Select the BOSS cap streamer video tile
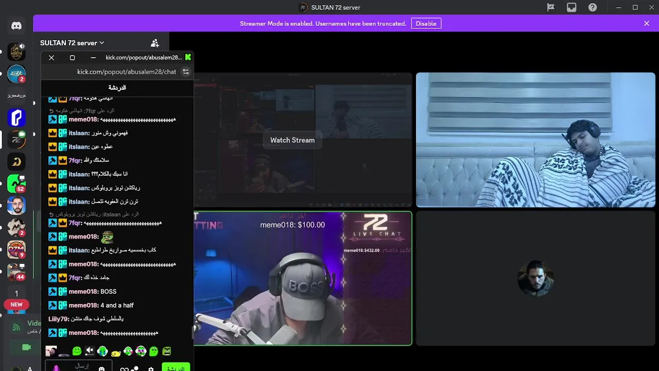The height and width of the screenshot is (371, 659). point(303,278)
